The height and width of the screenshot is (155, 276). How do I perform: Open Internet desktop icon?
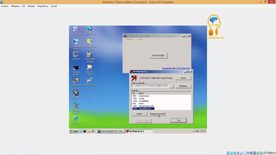[x=76, y=120]
